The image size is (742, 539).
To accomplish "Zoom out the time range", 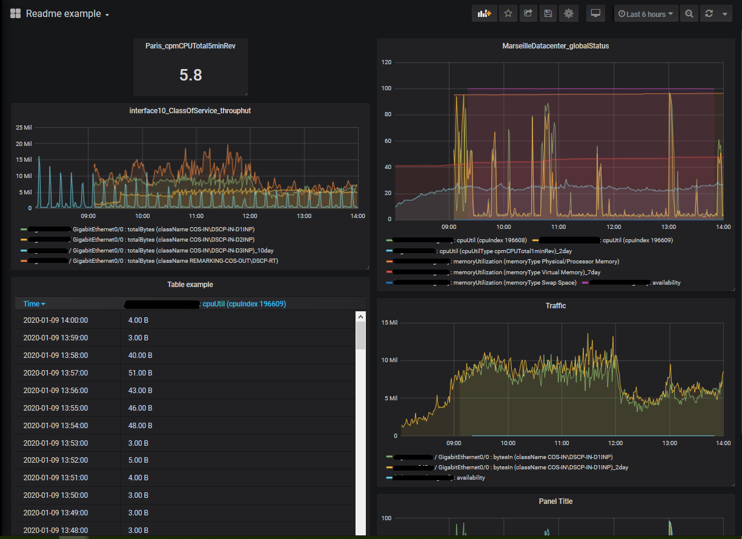I will (689, 13).
